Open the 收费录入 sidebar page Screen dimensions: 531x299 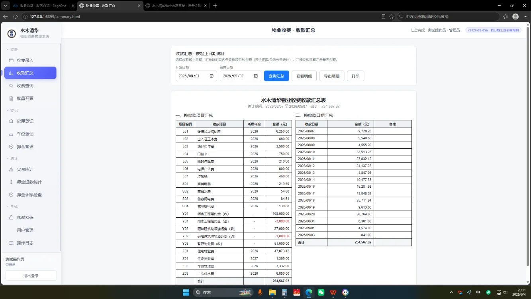[x=30, y=60]
